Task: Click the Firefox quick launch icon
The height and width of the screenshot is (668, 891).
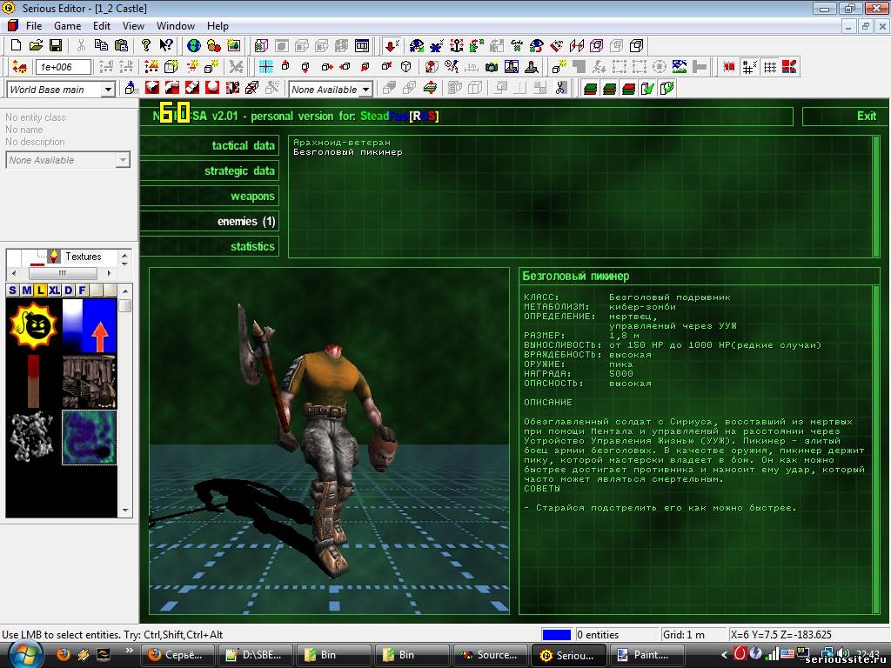Action: tap(63, 654)
